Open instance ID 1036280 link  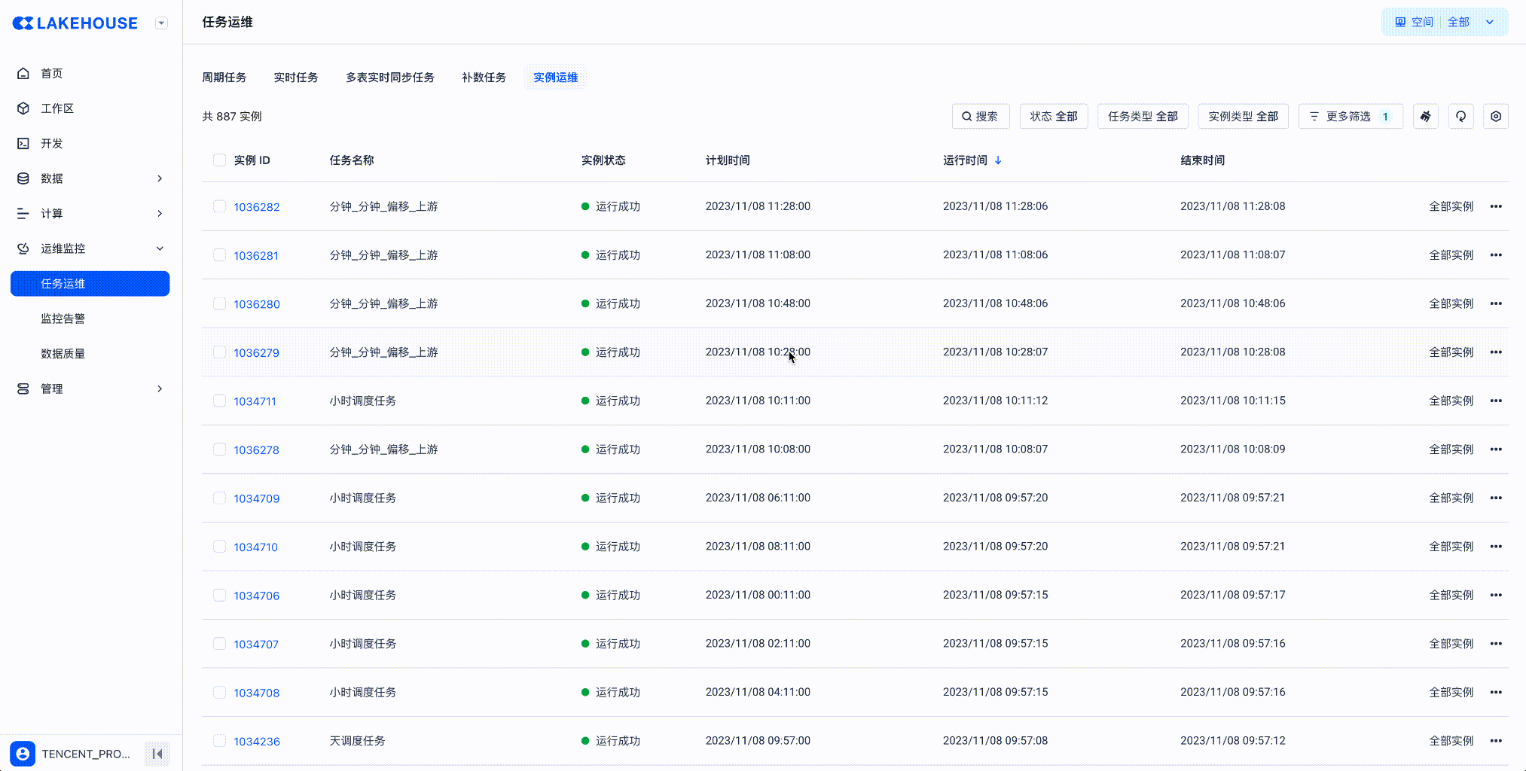tap(256, 304)
